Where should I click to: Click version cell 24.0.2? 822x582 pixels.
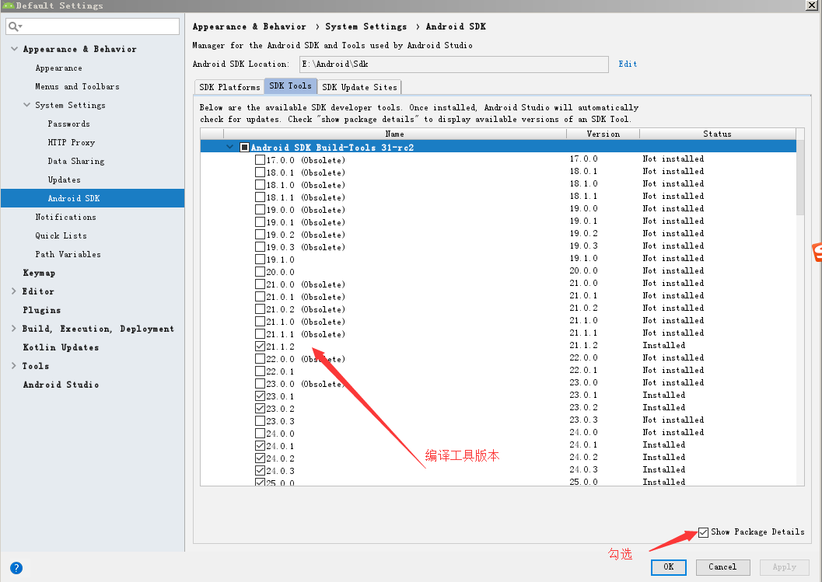tap(583, 458)
